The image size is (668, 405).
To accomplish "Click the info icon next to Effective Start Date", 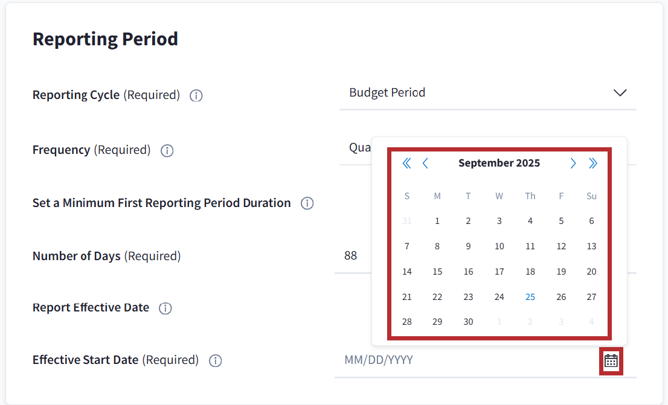I will 215,361.
